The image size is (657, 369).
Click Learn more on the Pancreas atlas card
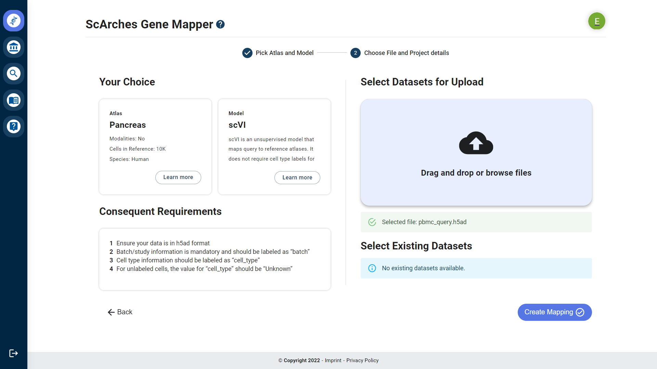point(178,177)
